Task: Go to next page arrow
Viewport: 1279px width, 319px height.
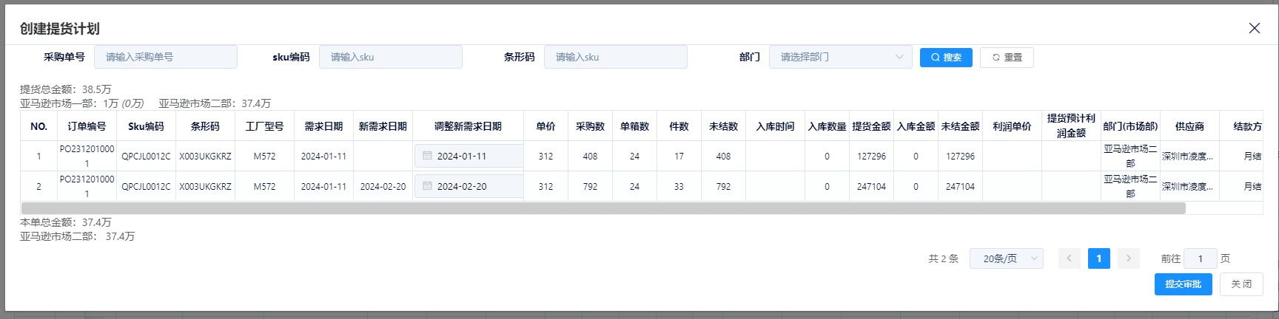Action: (x=1128, y=258)
